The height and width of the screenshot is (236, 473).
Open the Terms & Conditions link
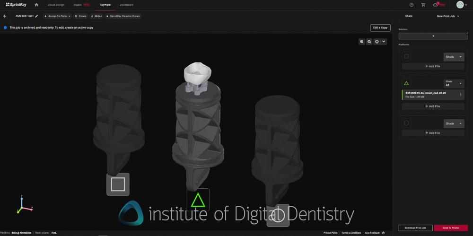tap(351, 233)
